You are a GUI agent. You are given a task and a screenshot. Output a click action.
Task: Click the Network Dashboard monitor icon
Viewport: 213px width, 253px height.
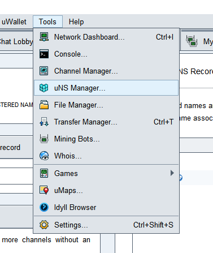[44, 37]
